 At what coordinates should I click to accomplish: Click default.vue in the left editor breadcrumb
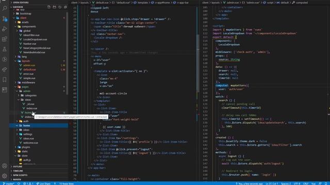[x=101, y=3]
